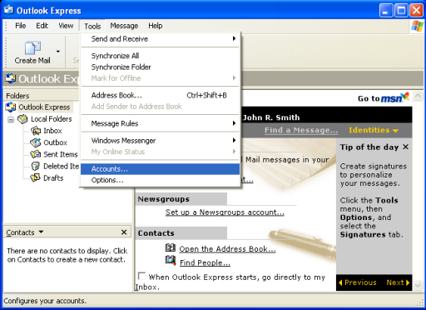Close the Contacts pane
426x310 pixels.
[124, 232]
